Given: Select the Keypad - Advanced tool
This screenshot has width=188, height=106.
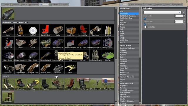Looking at the screenshot, I should pos(129,77).
